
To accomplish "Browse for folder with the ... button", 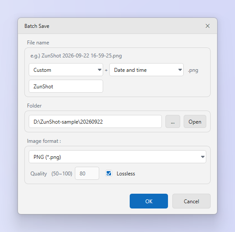I will (173, 121).
